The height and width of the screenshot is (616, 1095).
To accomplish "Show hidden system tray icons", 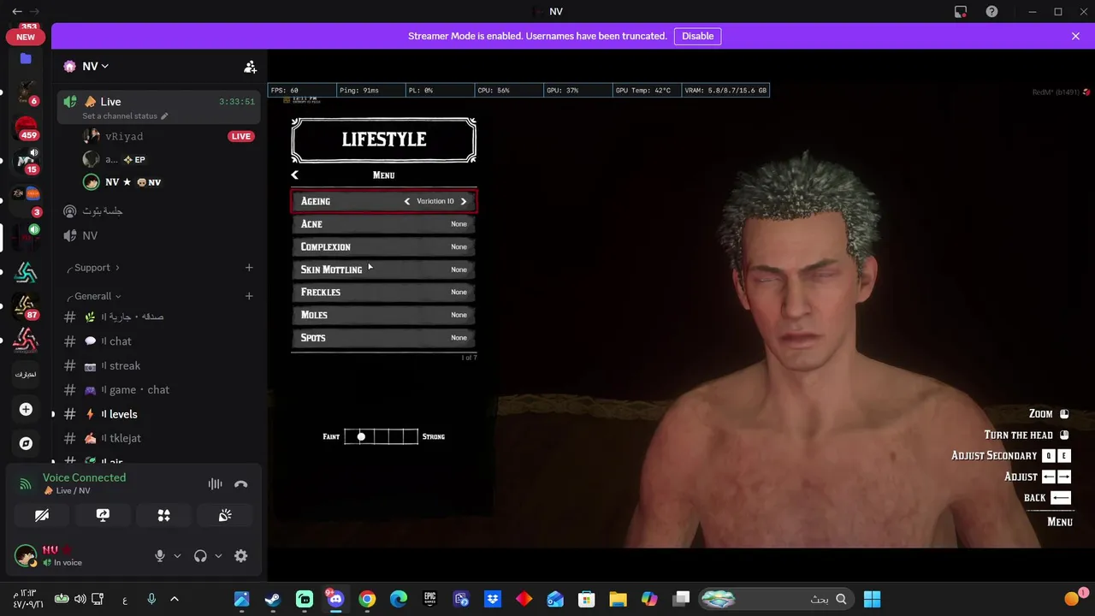I will tap(175, 599).
